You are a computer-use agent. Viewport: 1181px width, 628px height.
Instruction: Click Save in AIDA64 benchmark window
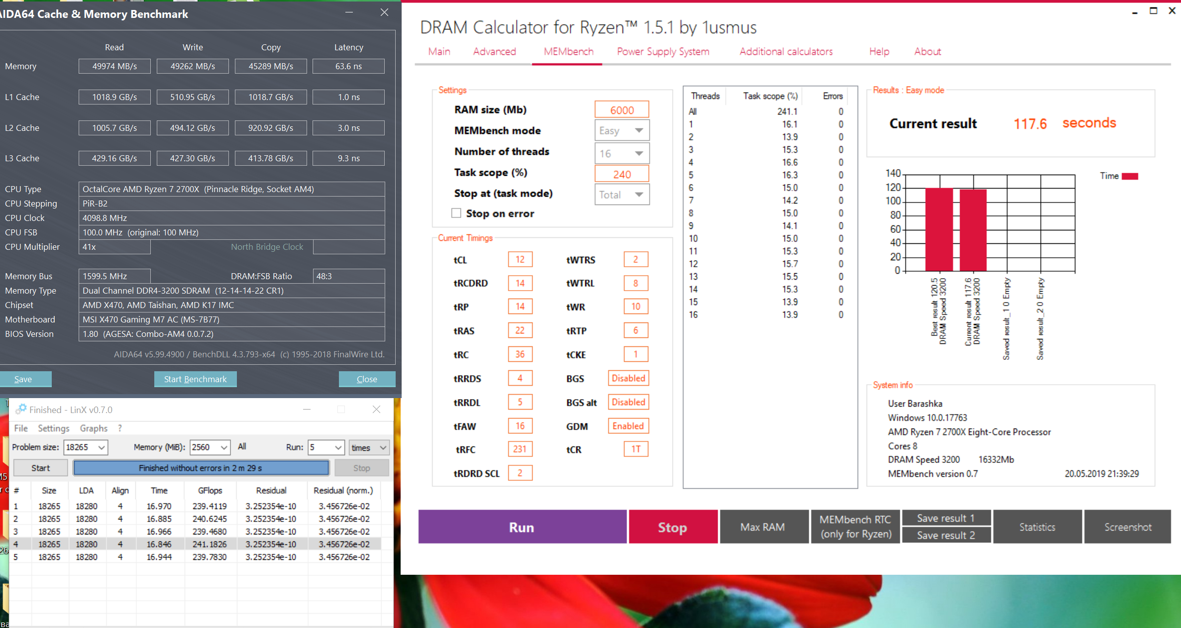(x=25, y=379)
